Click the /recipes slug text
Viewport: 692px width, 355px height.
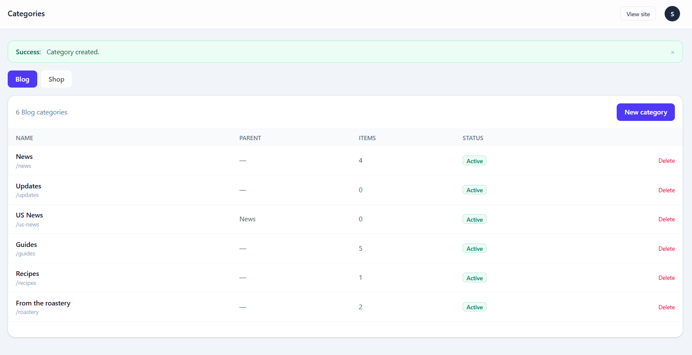pyautogui.click(x=26, y=283)
